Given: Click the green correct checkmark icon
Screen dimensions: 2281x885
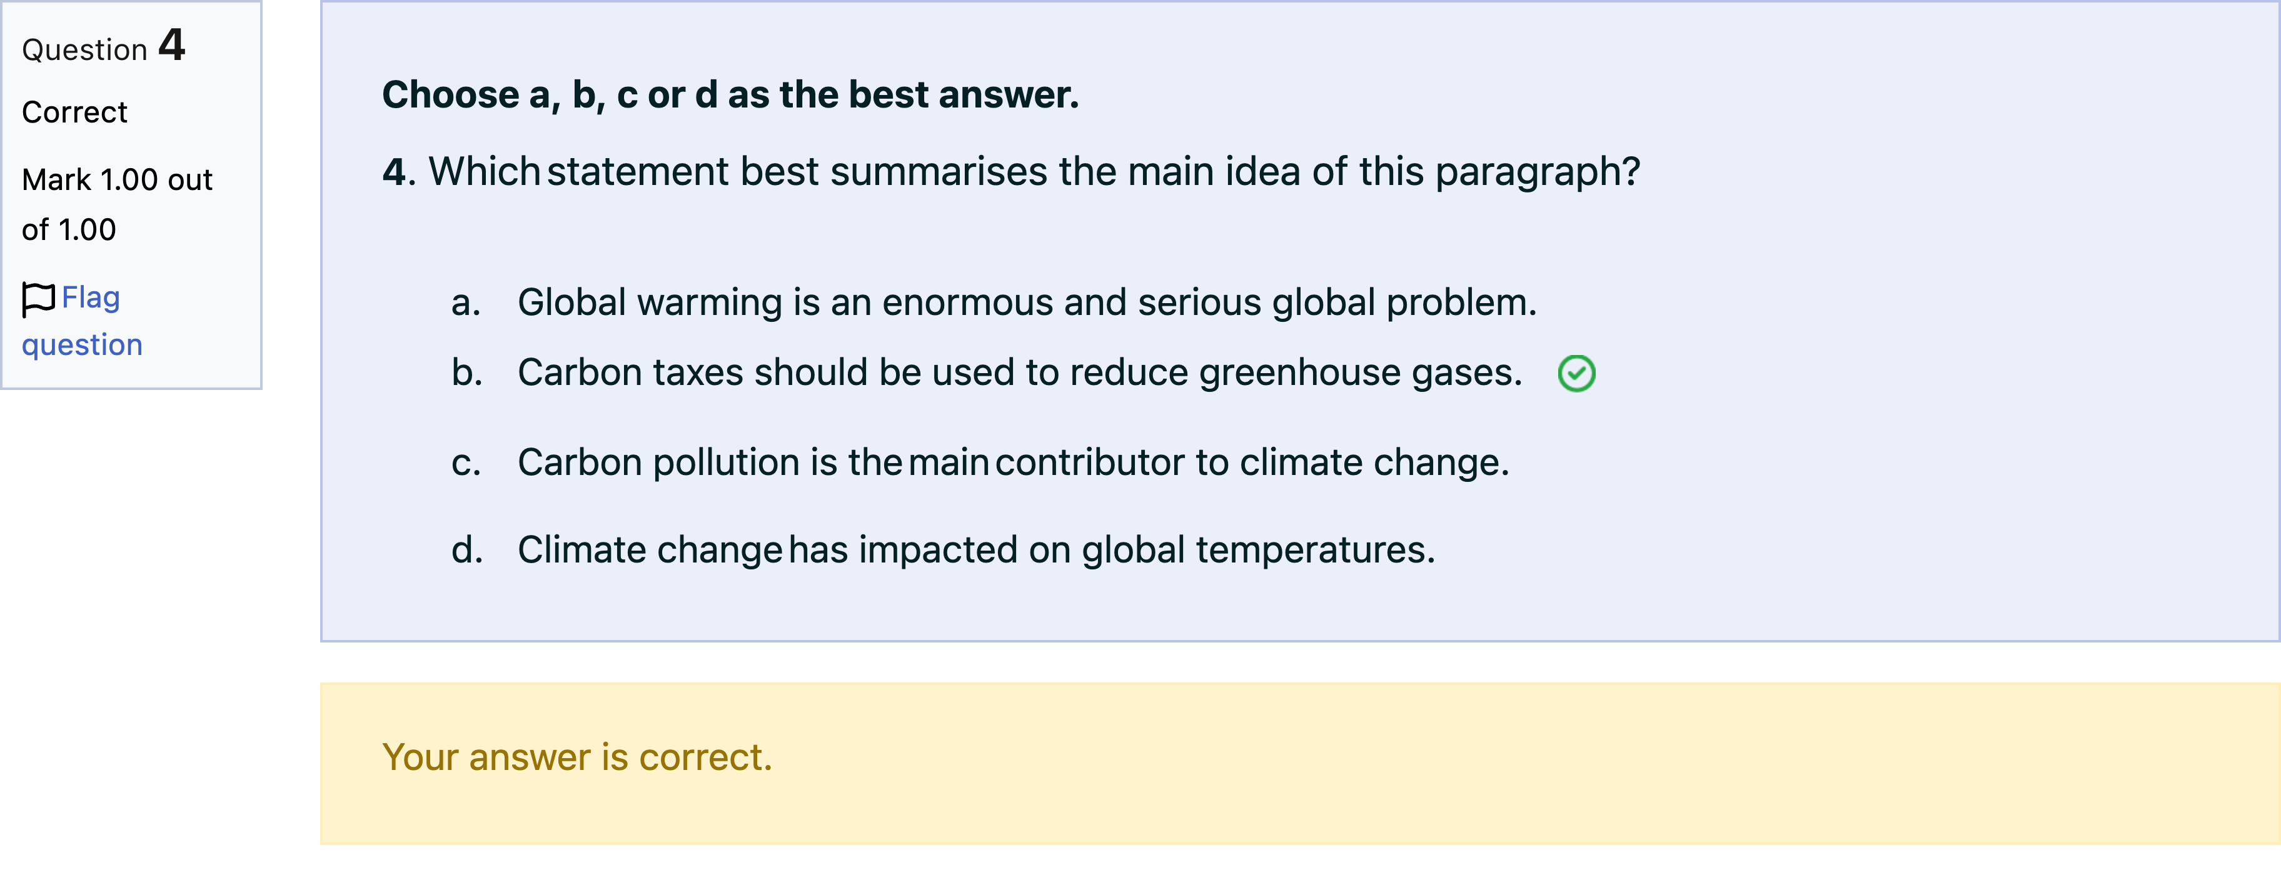Looking at the screenshot, I should tap(1576, 374).
